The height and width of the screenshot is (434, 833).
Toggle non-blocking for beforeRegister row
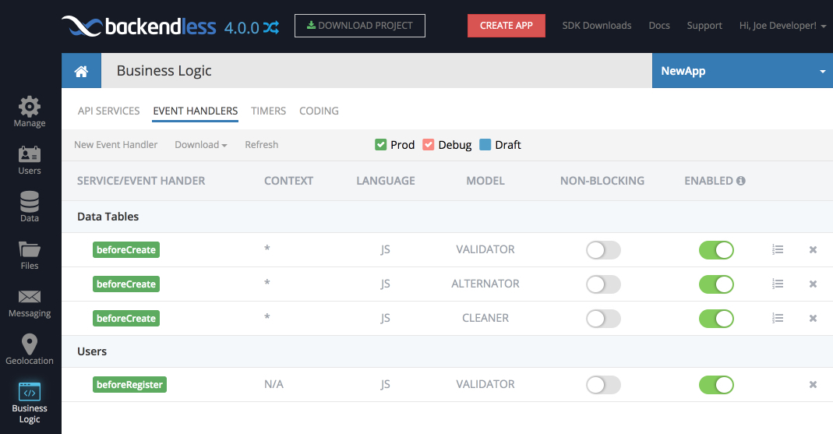(x=603, y=385)
